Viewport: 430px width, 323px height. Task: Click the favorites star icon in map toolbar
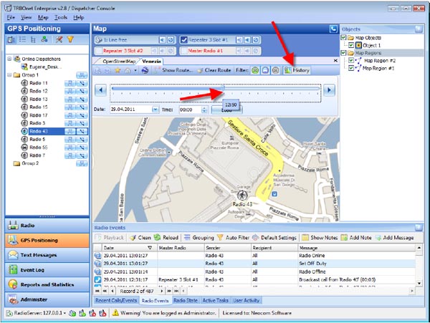point(118,70)
